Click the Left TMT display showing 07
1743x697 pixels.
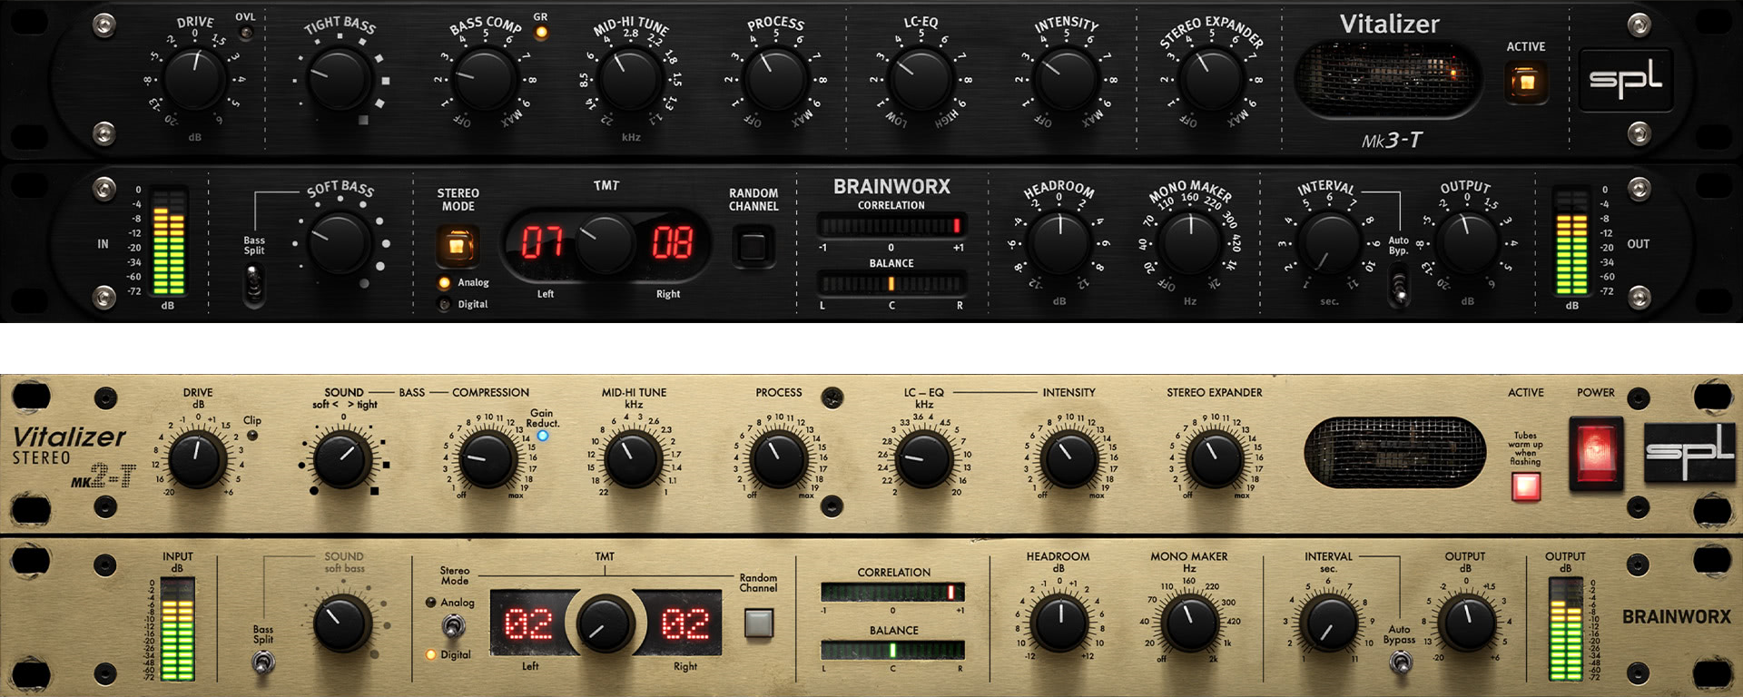pos(543,243)
